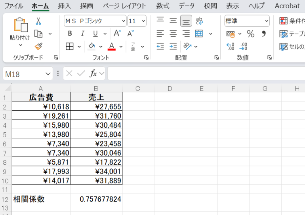Select all cells corner button
Screen dimensions: 305x215
coord(8,89)
